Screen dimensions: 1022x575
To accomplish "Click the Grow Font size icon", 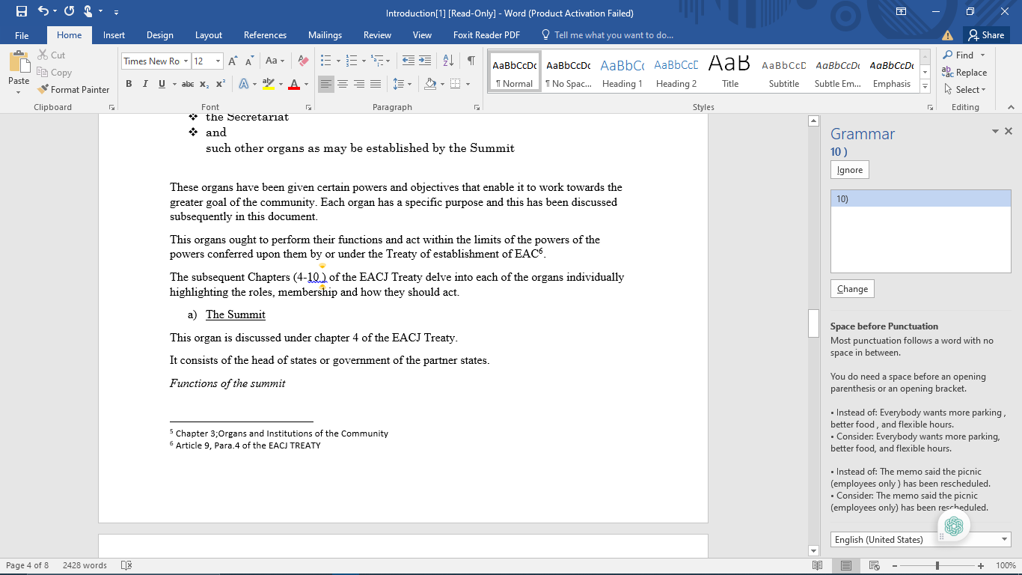I will 233,61.
